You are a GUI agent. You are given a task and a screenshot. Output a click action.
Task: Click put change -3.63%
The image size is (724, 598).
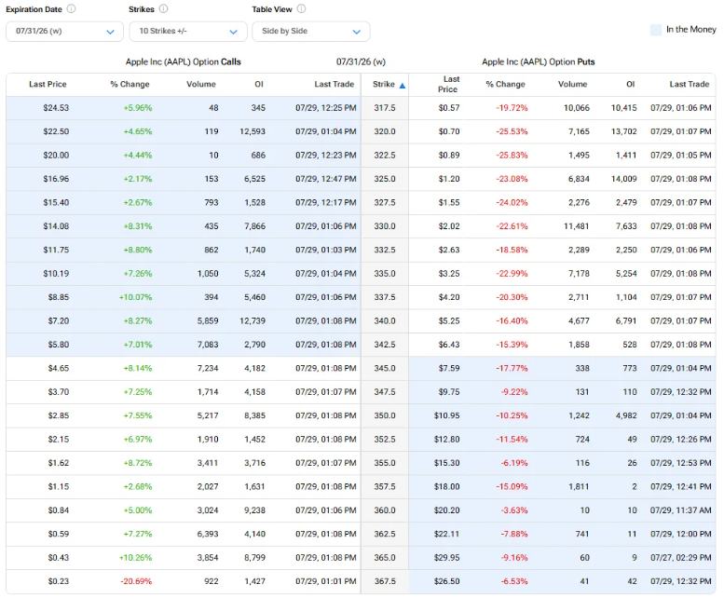(x=514, y=510)
